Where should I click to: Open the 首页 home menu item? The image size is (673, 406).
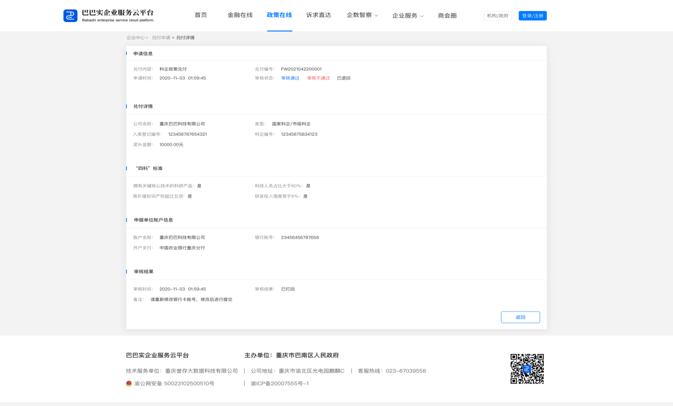point(200,15)
